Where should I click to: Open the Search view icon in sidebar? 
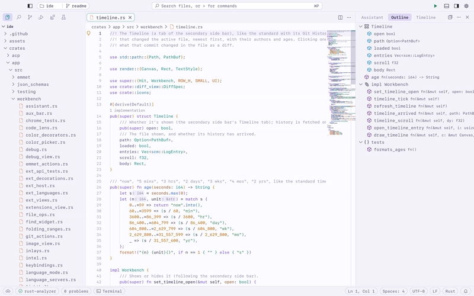coord(19,17)
